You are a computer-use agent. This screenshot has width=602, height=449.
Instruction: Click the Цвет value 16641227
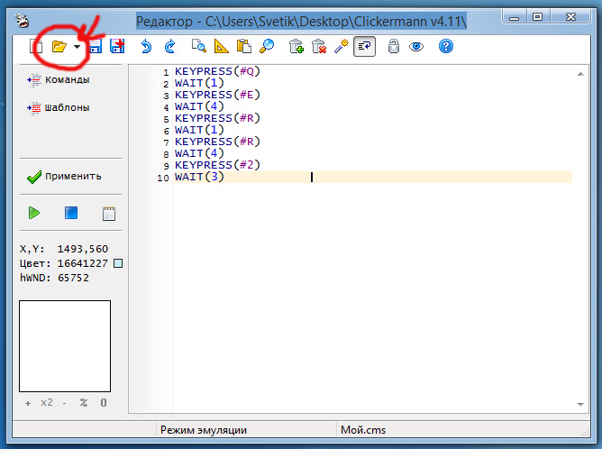pyautogui.click(x=83, y=263)
